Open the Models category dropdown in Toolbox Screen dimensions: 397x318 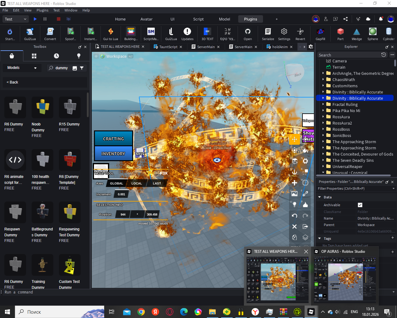point(22,68)
